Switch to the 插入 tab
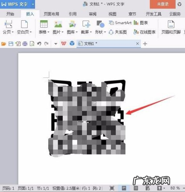 click(30, 14)
